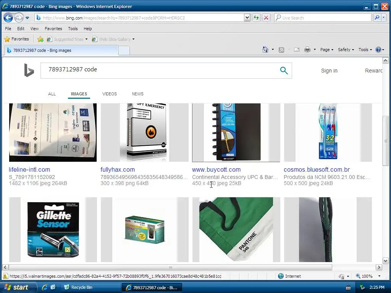Click the Live Search input box

coord(323,18)
